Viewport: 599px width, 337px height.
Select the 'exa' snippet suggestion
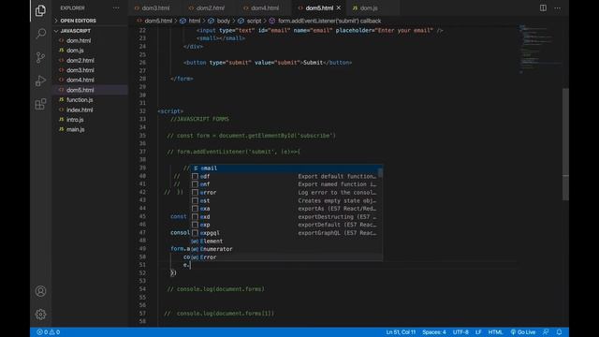tap(286, 209)
